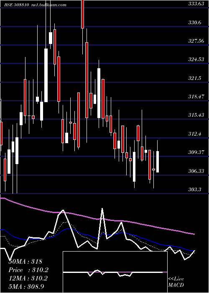Image resolution: width=209 pixels, height=293 pixels.
Task: Click the 312.4 price axis label
Action: tap(195, 134)
